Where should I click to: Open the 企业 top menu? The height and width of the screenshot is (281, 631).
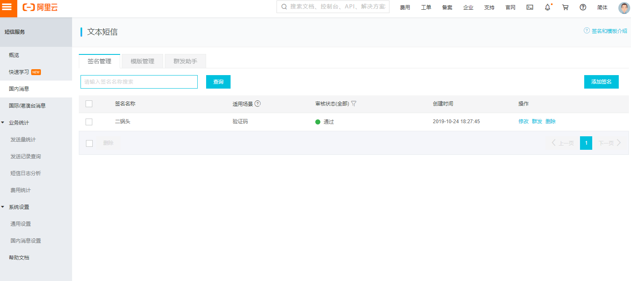tap(468, 7)
